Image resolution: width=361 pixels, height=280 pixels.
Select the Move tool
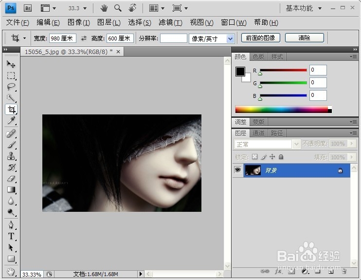11,64
